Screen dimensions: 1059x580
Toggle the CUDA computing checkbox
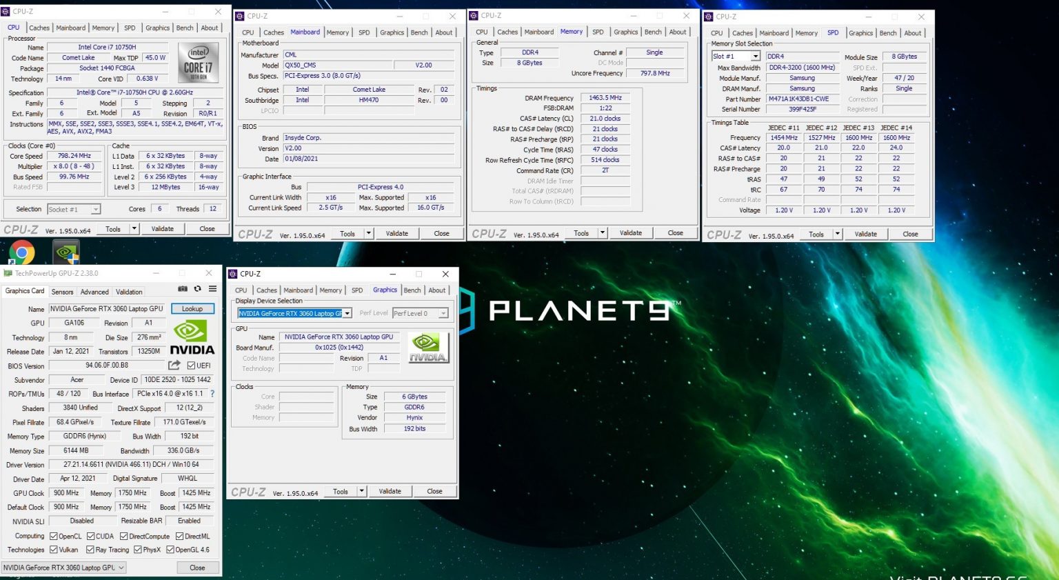point(92,536)
